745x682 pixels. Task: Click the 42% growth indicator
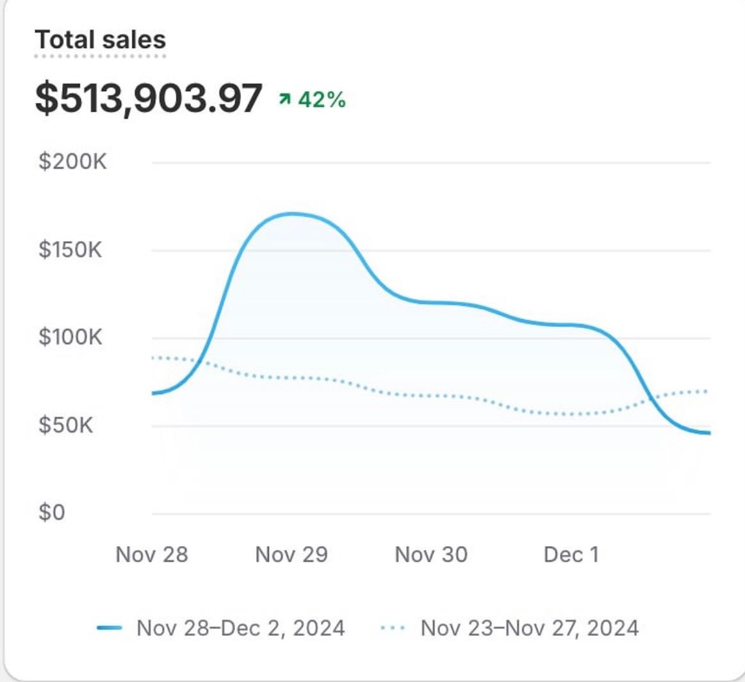pos(322,99)
